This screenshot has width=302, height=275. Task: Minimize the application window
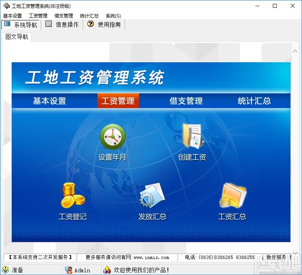pyautogui.click(x=257, y=6)
